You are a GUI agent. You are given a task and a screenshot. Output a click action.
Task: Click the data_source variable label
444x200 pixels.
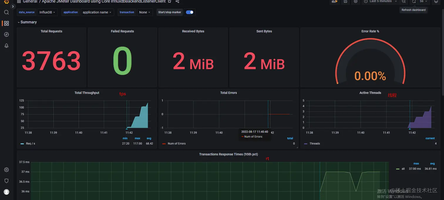pos(27,12)
